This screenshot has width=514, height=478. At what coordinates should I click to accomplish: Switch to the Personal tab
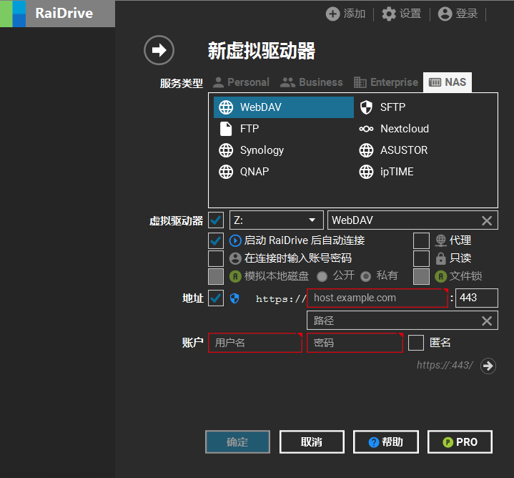(x=241, y=82)
